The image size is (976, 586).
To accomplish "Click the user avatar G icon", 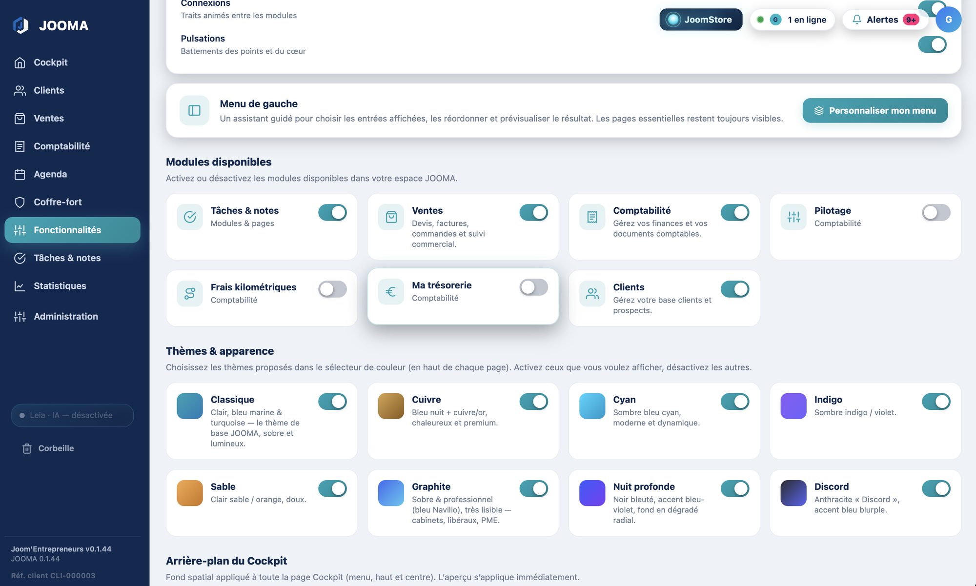I will 948,20.
